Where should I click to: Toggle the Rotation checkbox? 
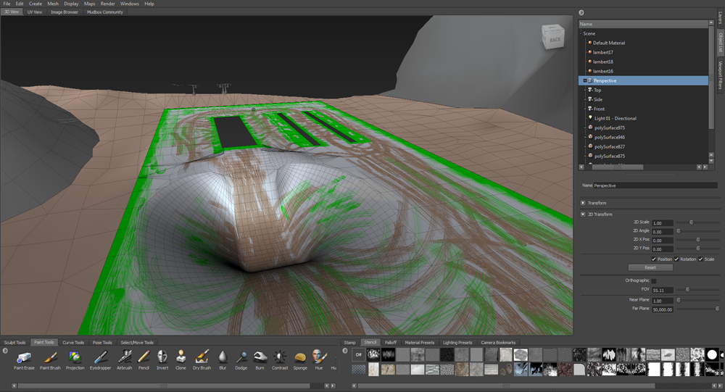click(x=676, y=259)
